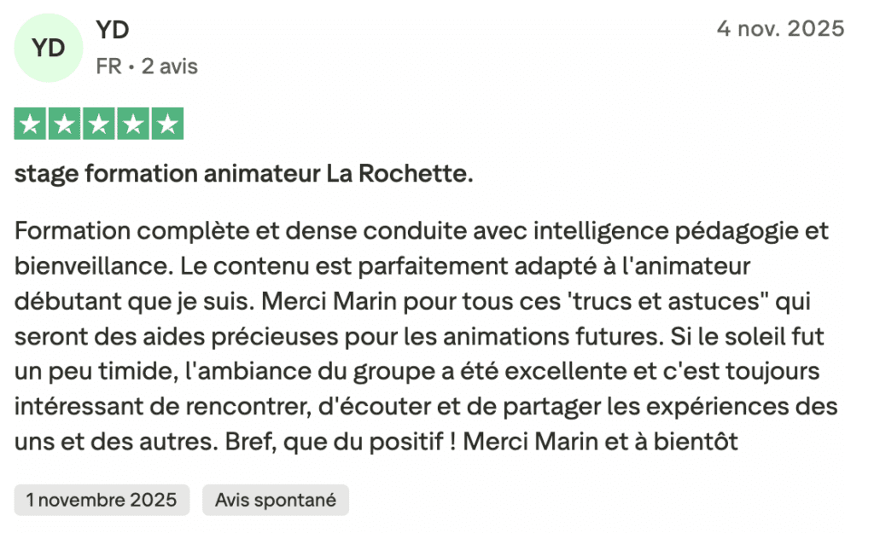Click the fourth green rating star
This screenshot has width=874, height=533.
click(132, 125)
